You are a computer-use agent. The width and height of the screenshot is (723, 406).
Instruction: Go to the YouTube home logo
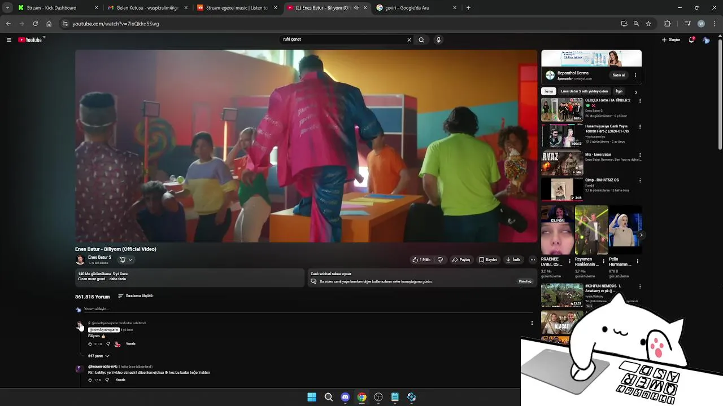coord(31,40)
